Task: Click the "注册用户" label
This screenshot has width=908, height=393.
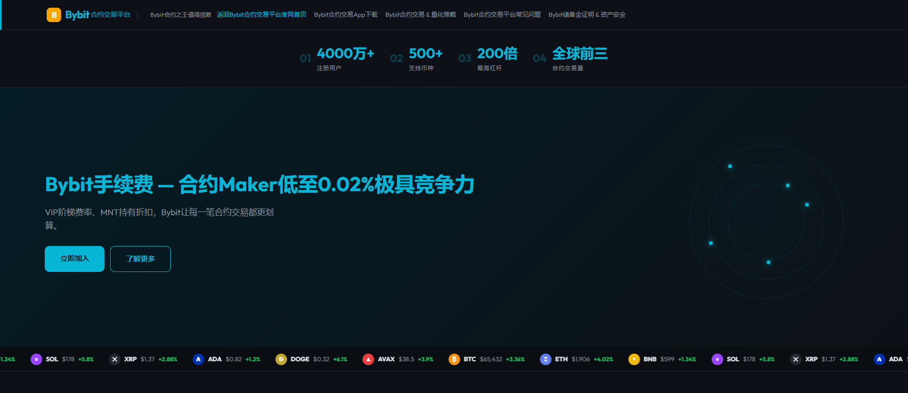Action: 329,68
